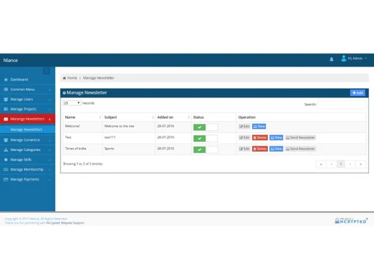
Task: Click the admin user avatar icon
Action: 343,58
